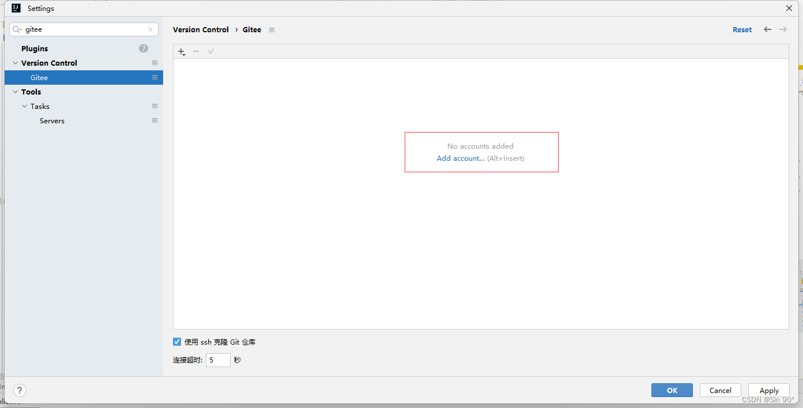Clear the gitee search query via the X icon

(150, 29)
